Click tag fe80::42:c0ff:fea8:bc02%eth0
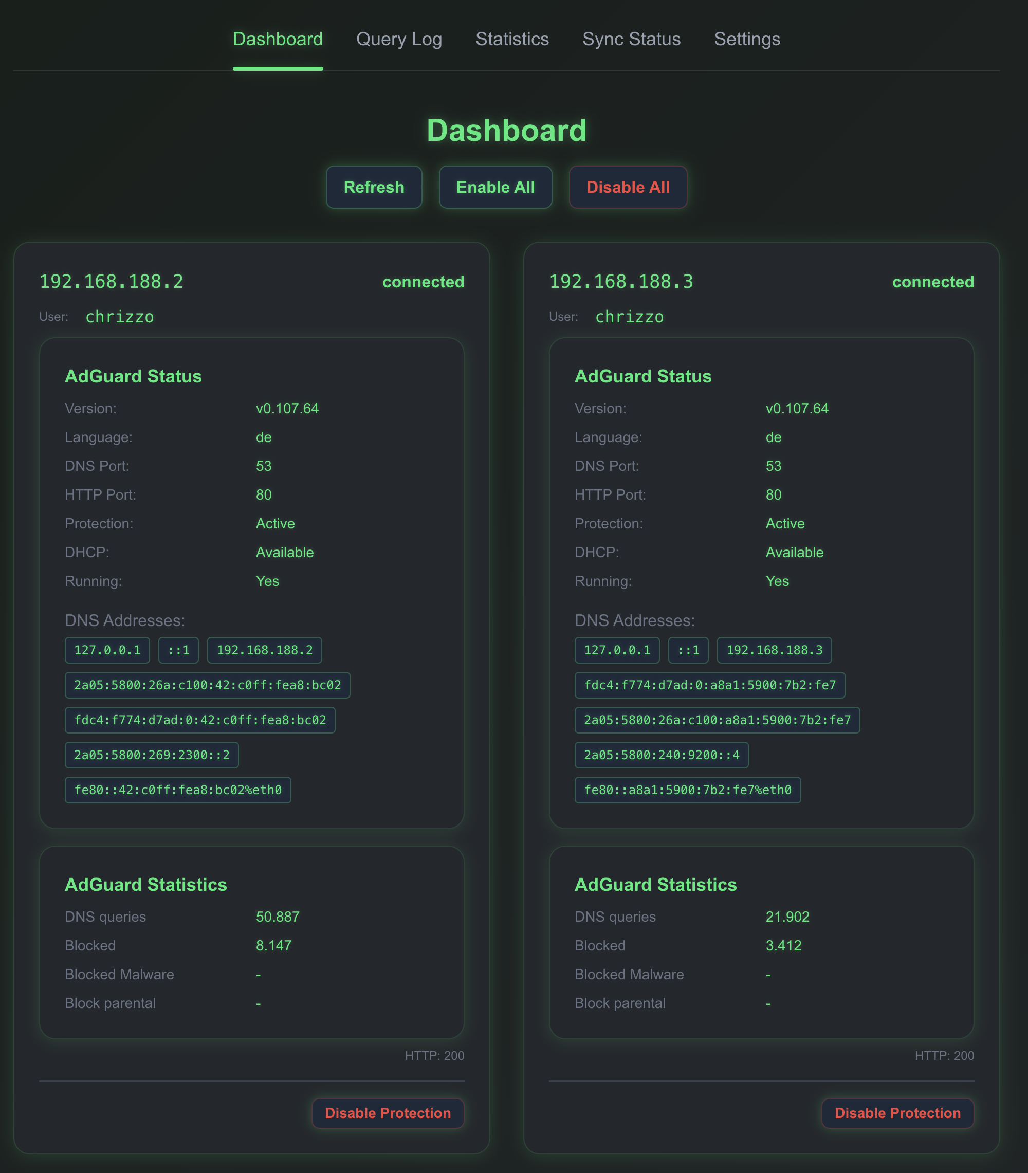 click(178, 790)
